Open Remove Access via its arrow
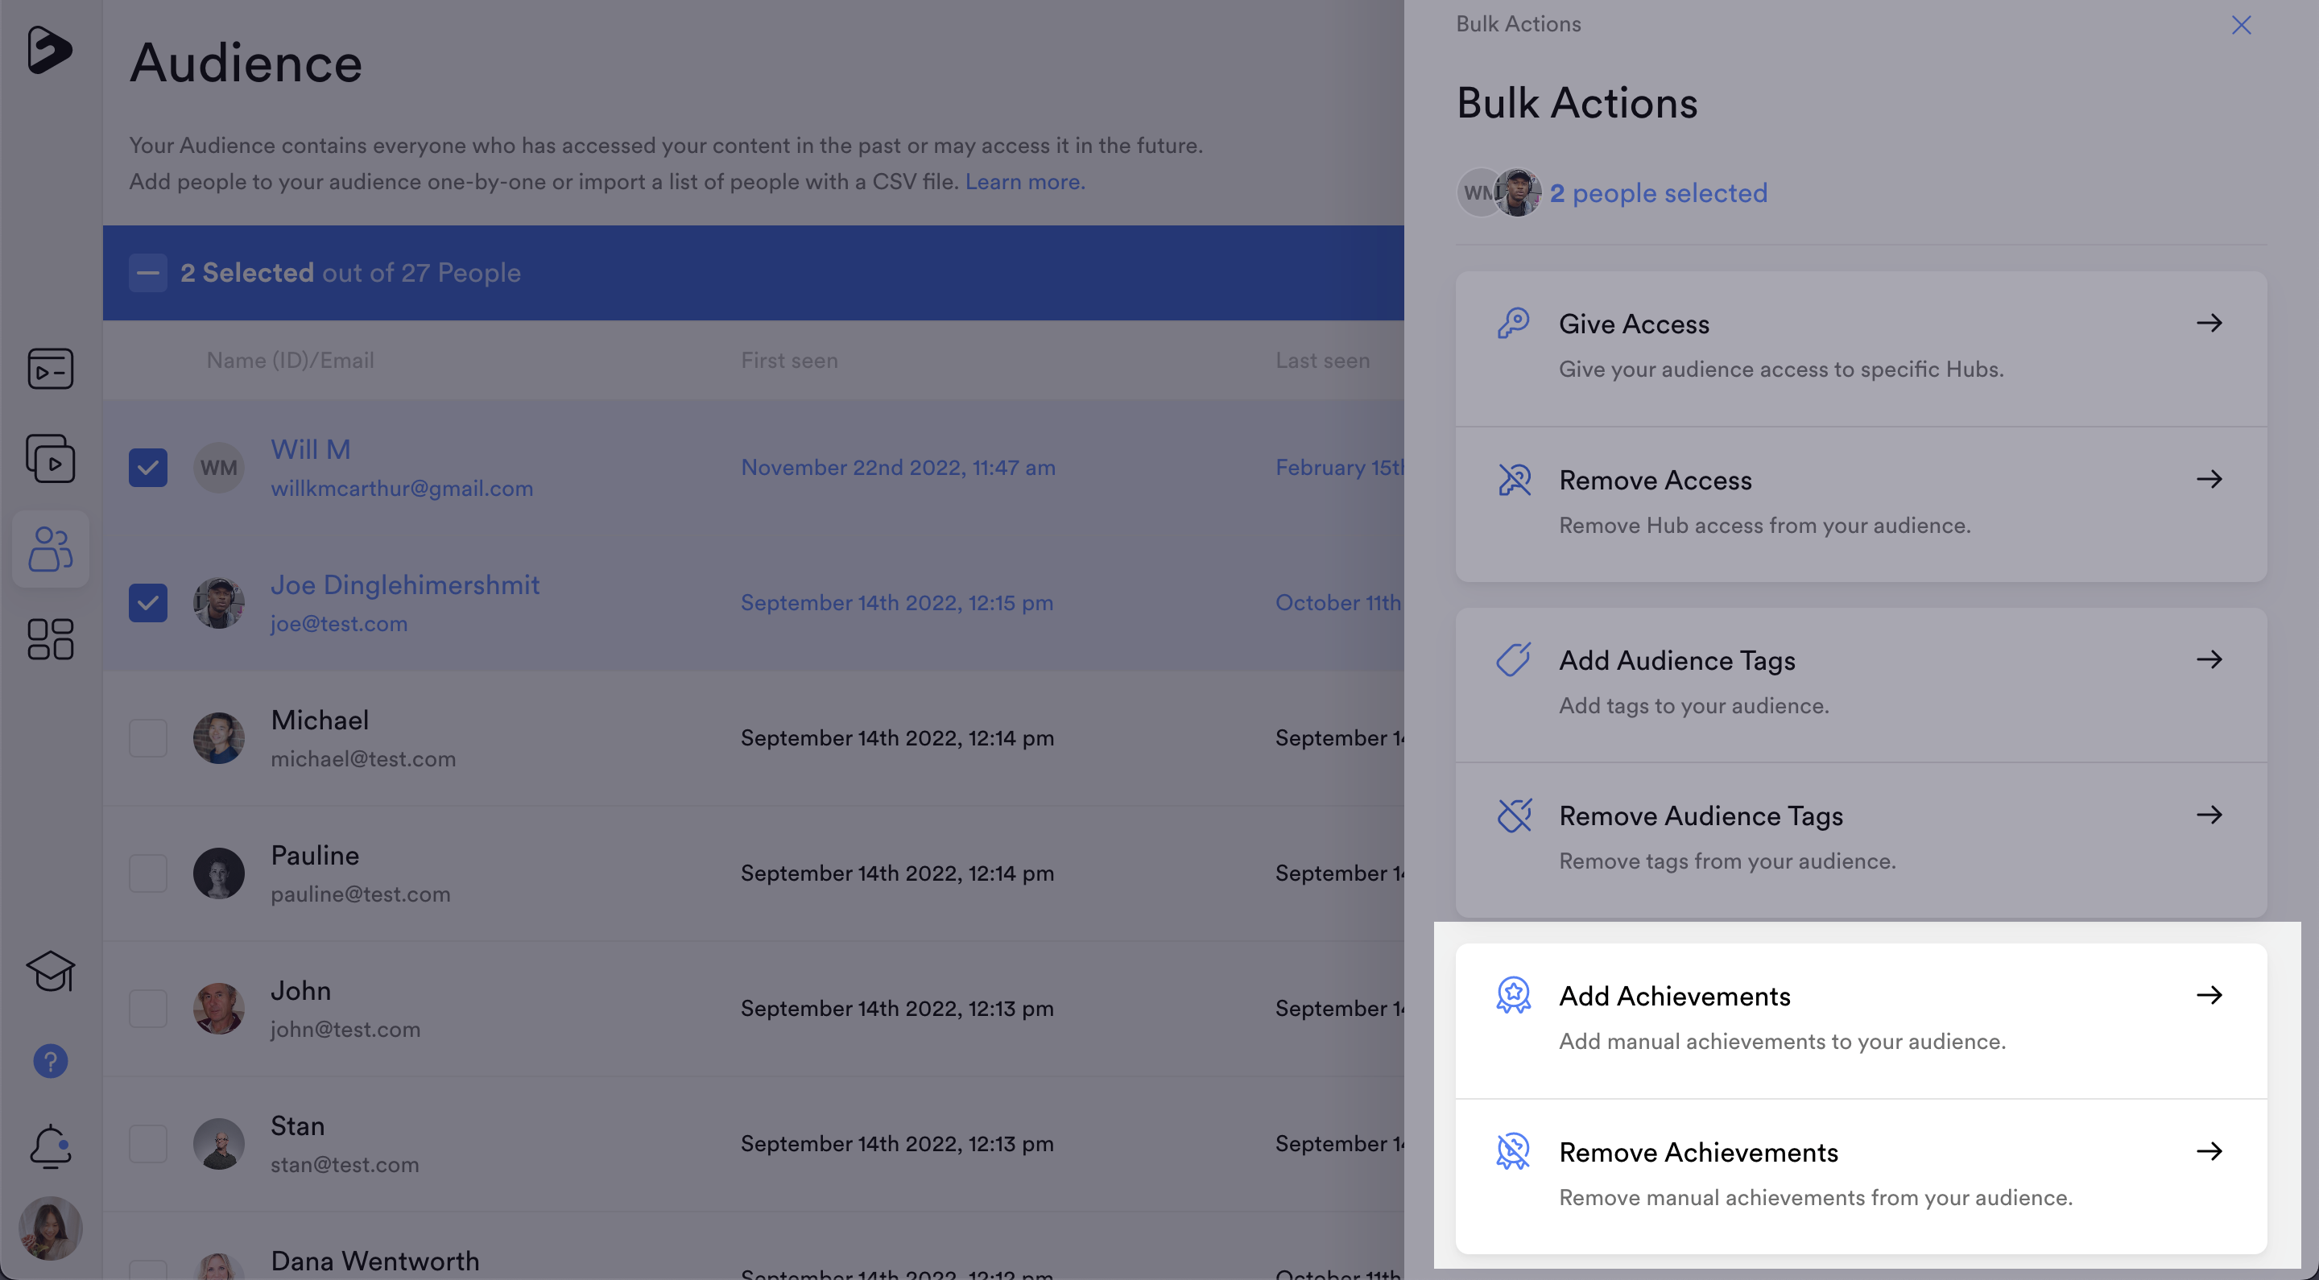 (2212, 479)
